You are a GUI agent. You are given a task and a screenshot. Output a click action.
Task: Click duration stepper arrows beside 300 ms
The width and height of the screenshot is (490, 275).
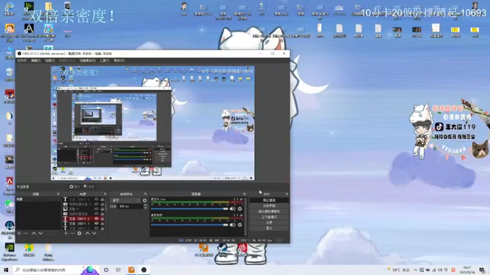[145, 207]
